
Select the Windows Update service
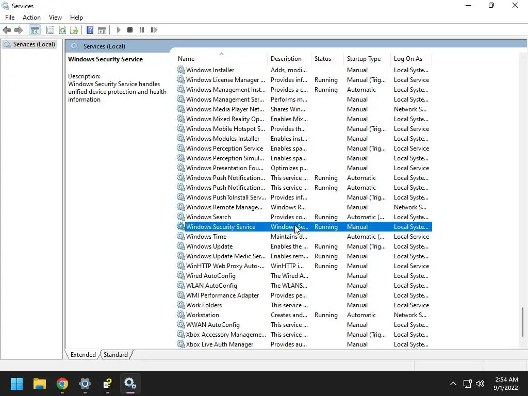pos(304,246)
